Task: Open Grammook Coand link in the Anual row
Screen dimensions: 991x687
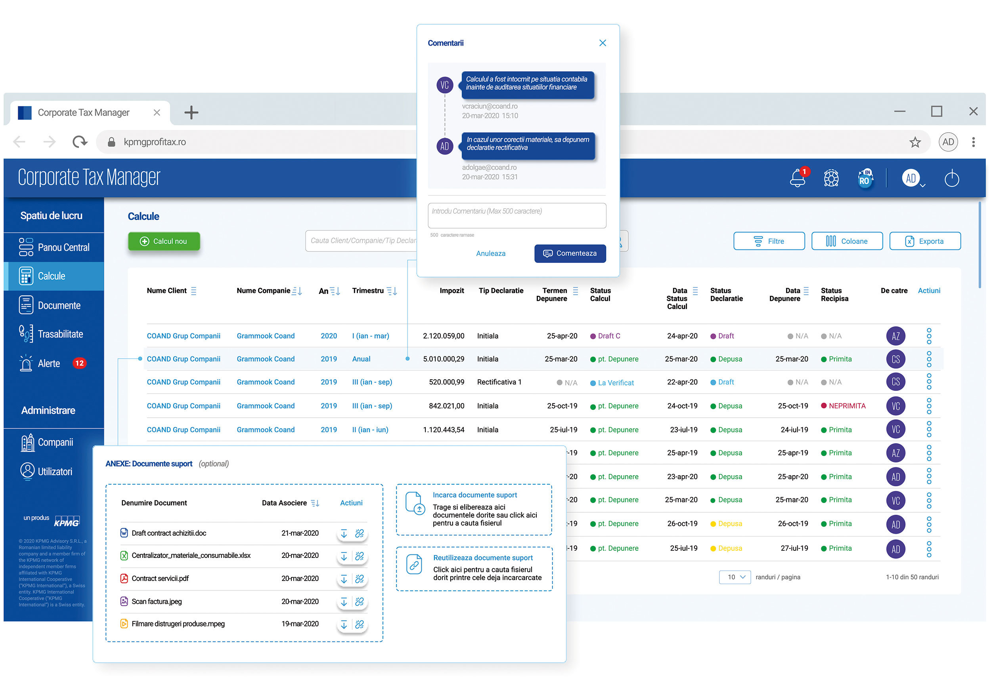Action: (266, 360)
